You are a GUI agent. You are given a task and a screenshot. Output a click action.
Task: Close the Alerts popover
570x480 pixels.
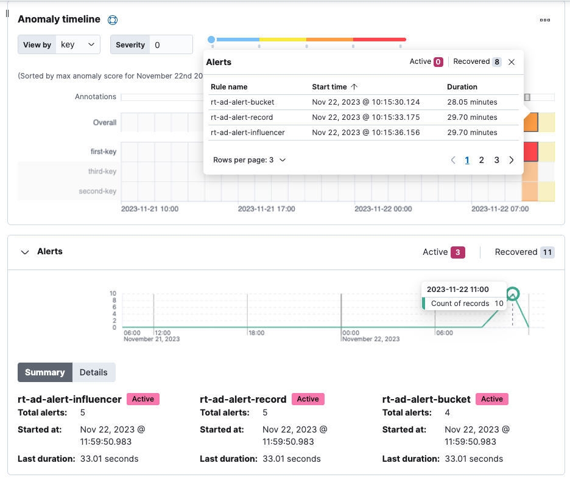[x=512, y=62]
